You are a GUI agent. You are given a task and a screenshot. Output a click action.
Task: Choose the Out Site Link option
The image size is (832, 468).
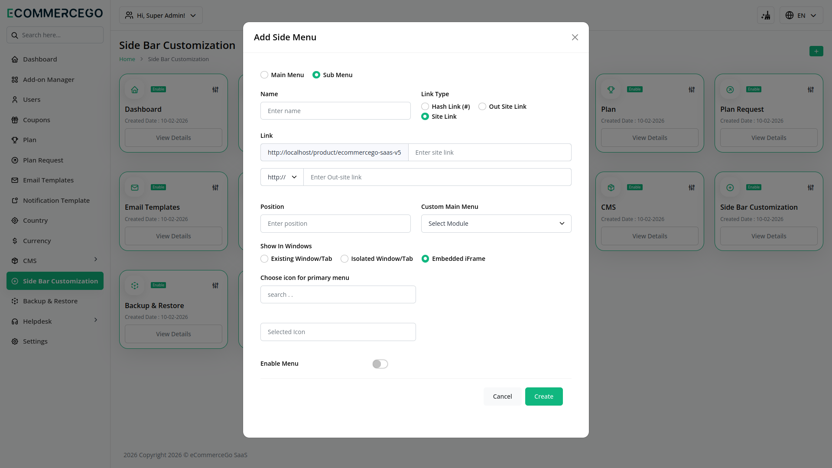click(482, 107)
